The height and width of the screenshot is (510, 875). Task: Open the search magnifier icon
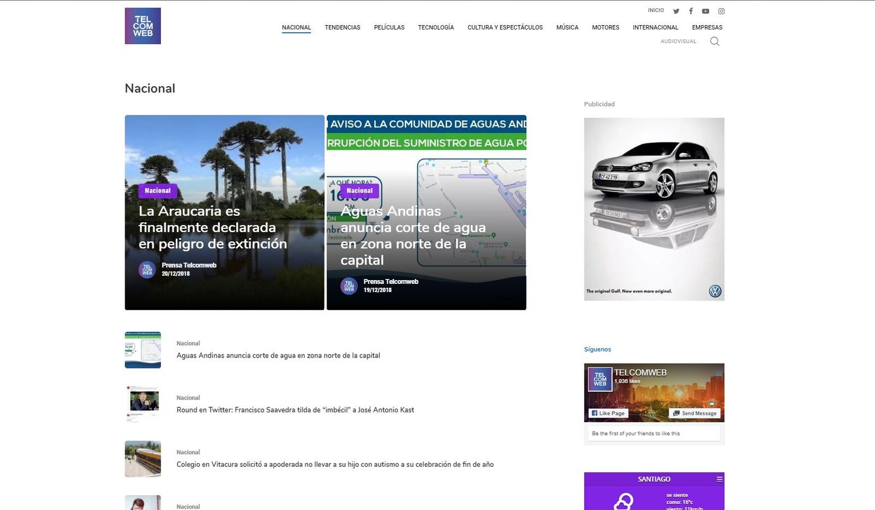click(x=714, y=41)
